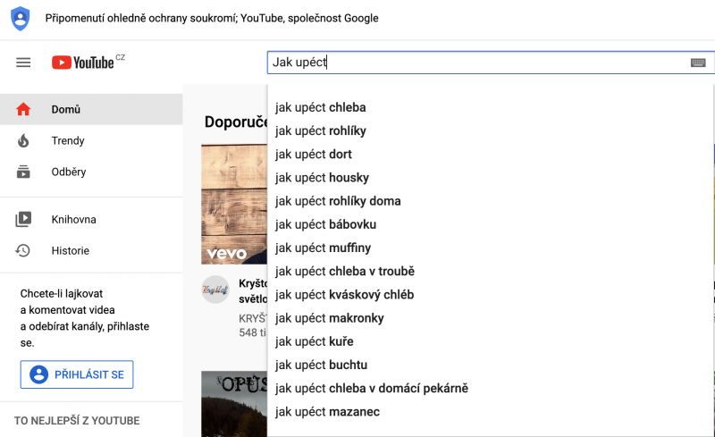
Task: Open the vevo video thumbnail
Action: (234, 205)
